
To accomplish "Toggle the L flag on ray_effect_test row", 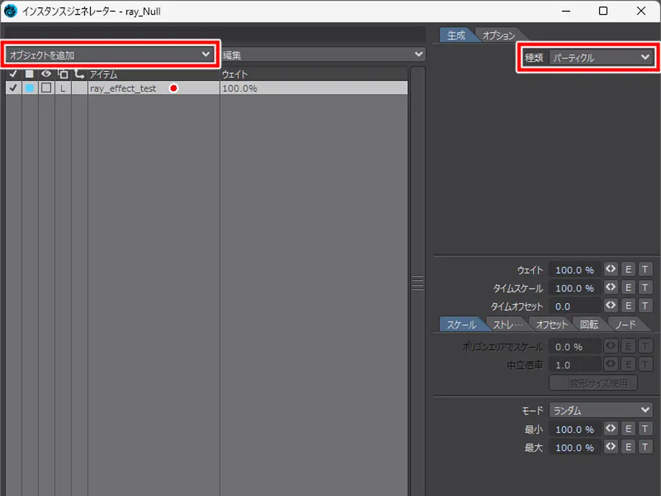I will [x=63, y=88].
